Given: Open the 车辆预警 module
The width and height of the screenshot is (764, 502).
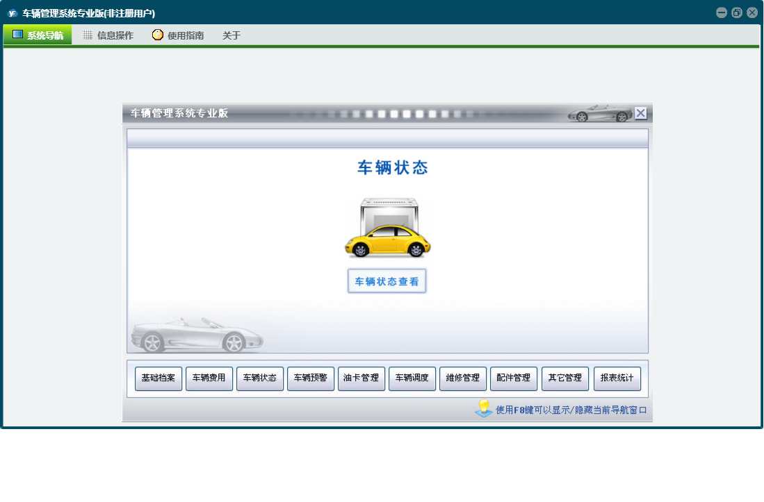Looking at the screenshot, I should [x=311, y=378].
